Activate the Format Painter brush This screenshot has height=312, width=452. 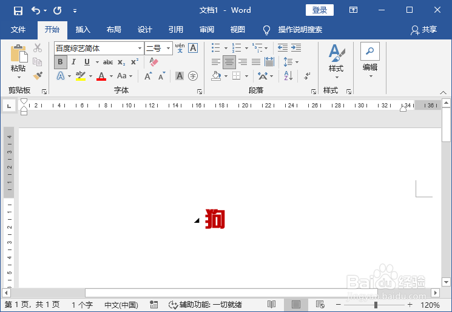coord(38,75)
